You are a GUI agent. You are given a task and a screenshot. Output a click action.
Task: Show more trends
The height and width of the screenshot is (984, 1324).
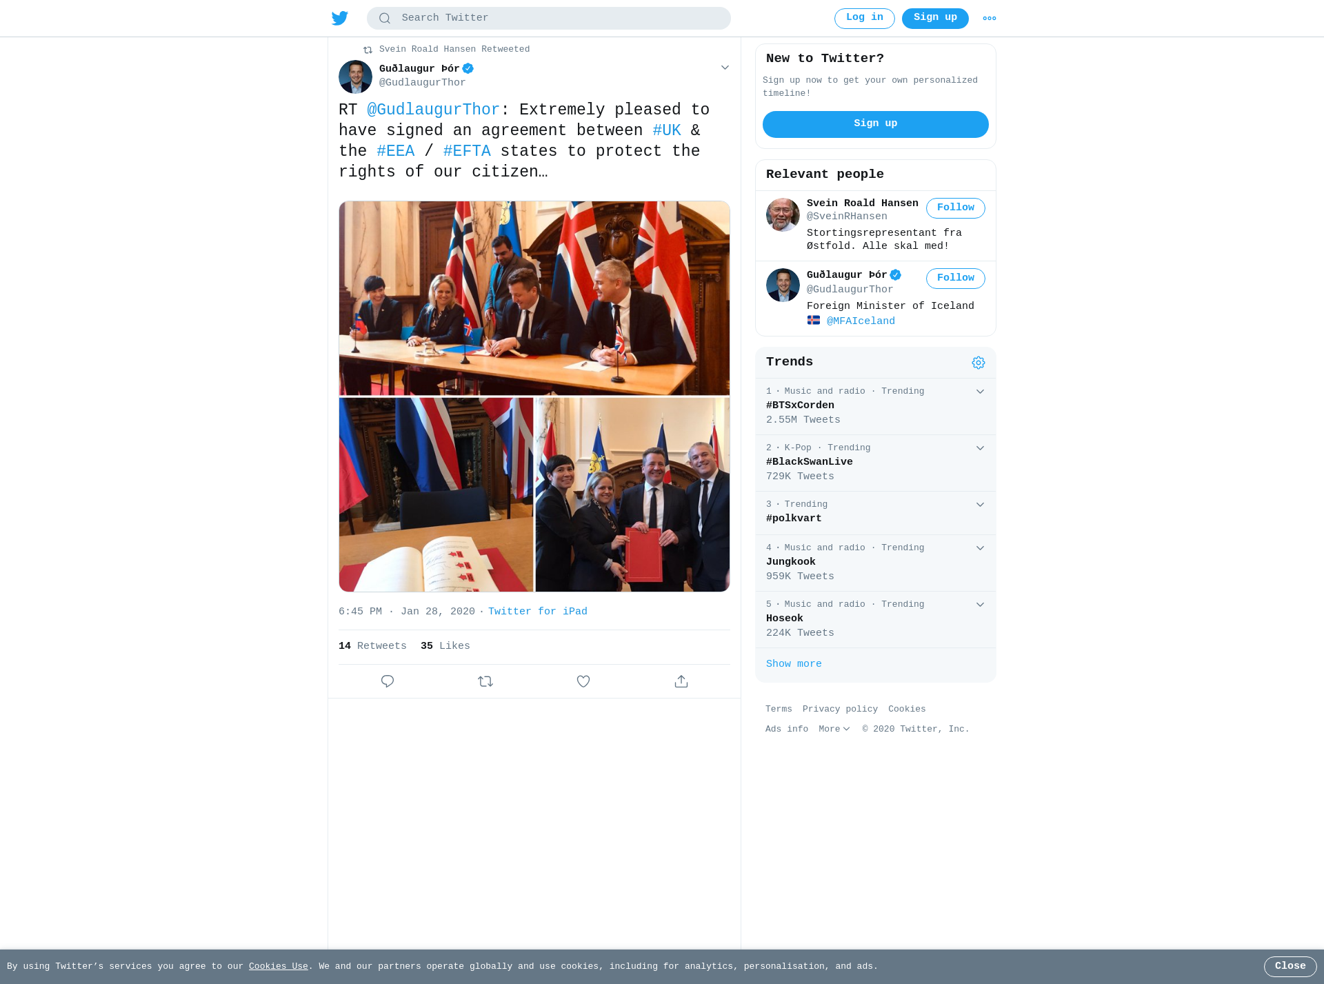(x=794, y=664)
